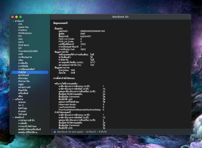Click the green zoom window button
Viewport: 202px width, 148px height.
[x=20, y=17]
